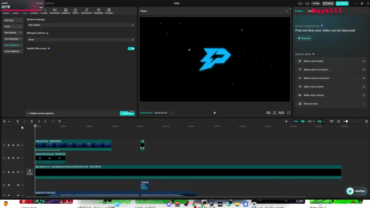The height and width of the screenshot is (208, 370).
Task: Toggle Identify filler words switch
Action: pyautogui.click(x=131, y=49)
